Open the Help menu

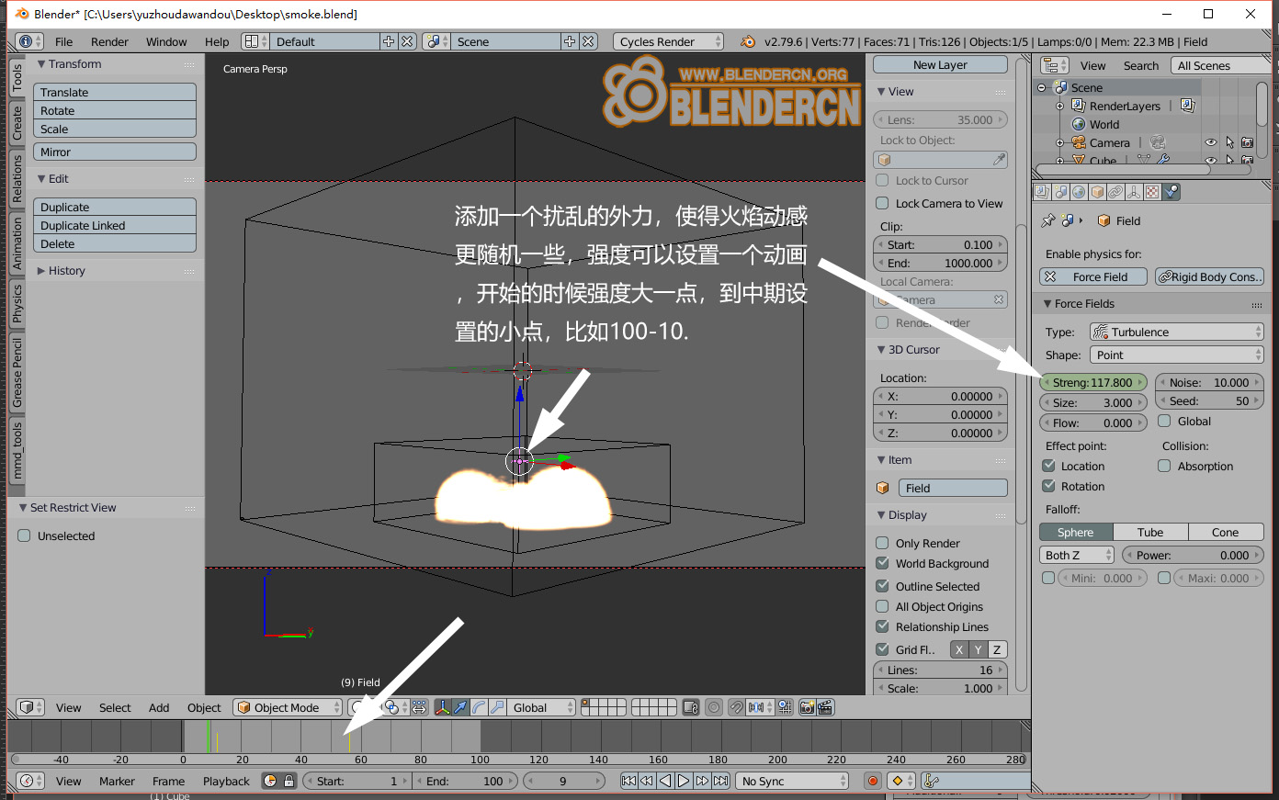tap(217, 41)
